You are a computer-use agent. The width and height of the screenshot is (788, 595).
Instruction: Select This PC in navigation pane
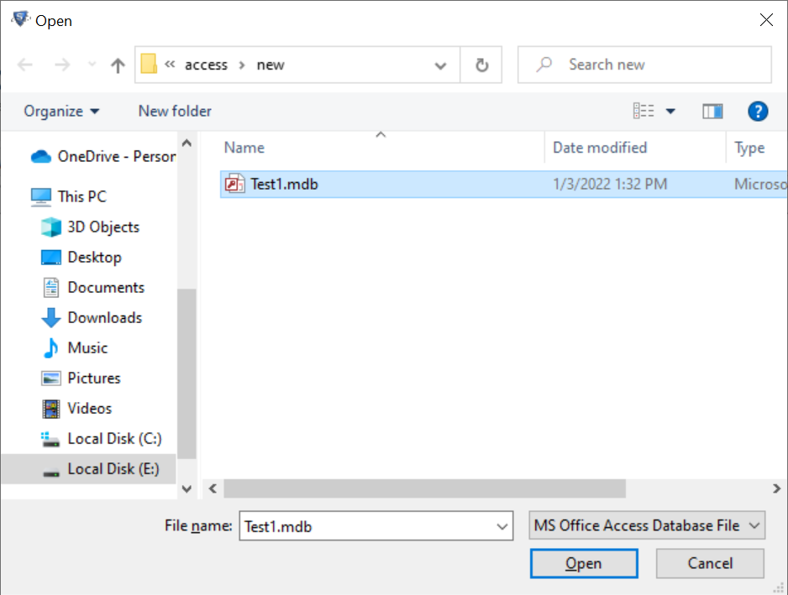(x=68, y=196)
